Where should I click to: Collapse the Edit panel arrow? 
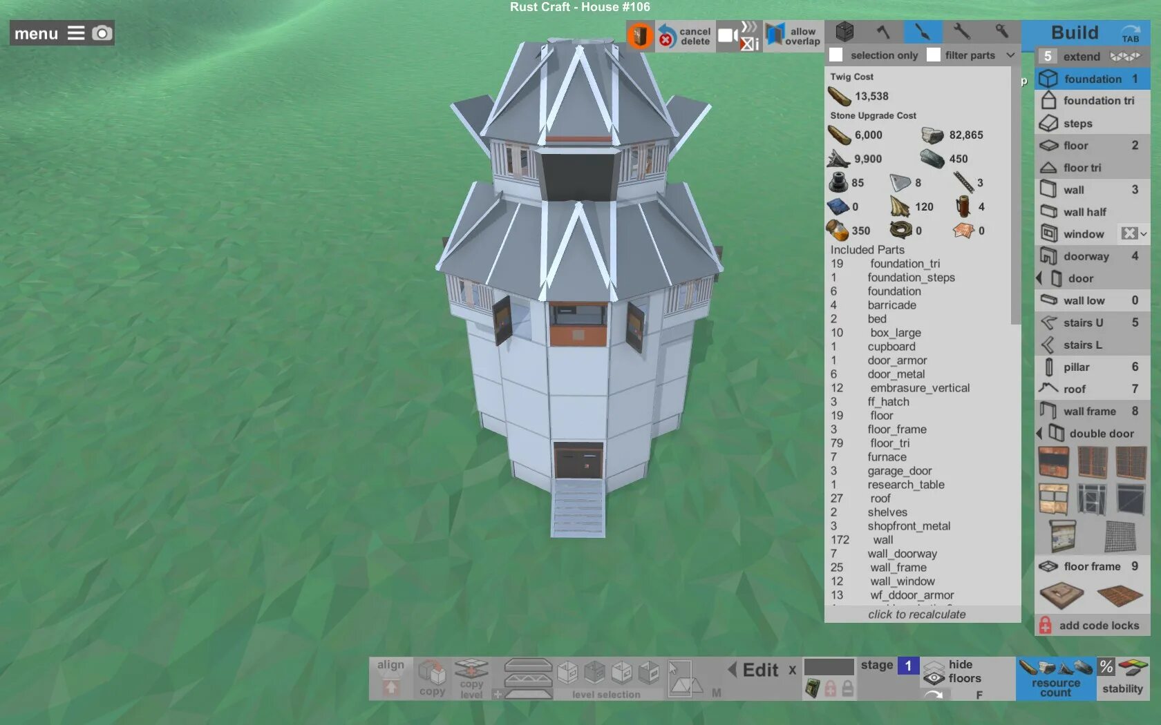(732, 669)
